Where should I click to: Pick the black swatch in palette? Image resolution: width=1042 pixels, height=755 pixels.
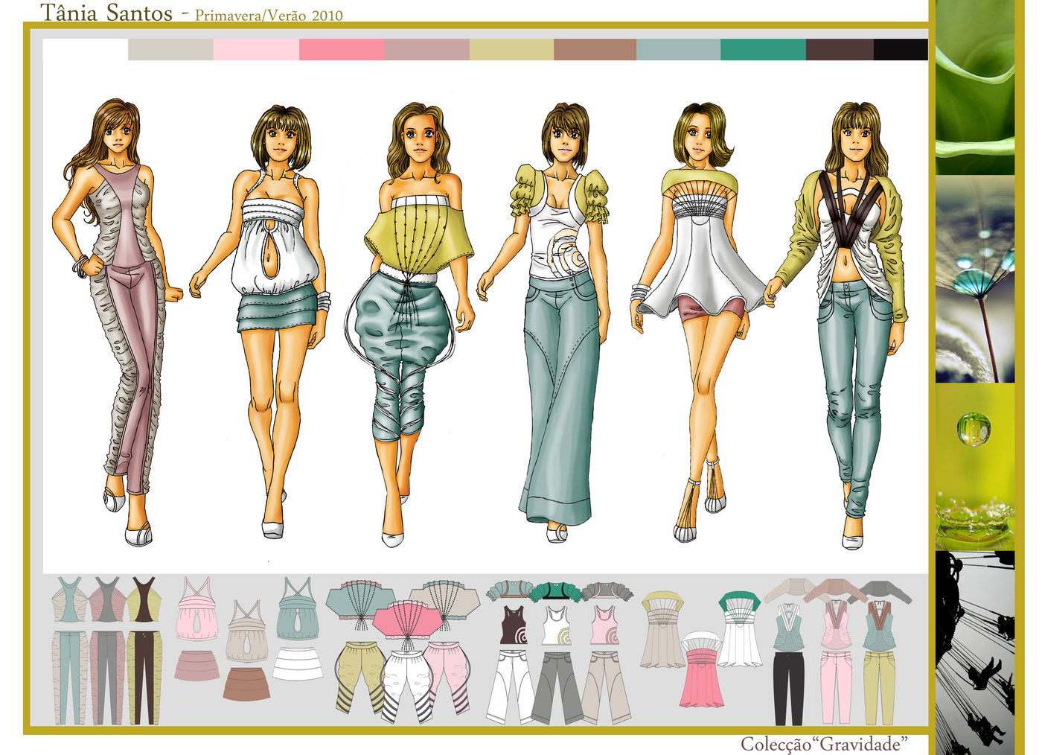(901, 50)
